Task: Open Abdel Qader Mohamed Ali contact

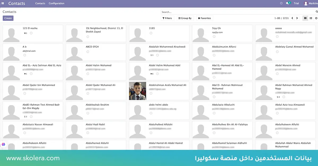Action: click(96, 91)
